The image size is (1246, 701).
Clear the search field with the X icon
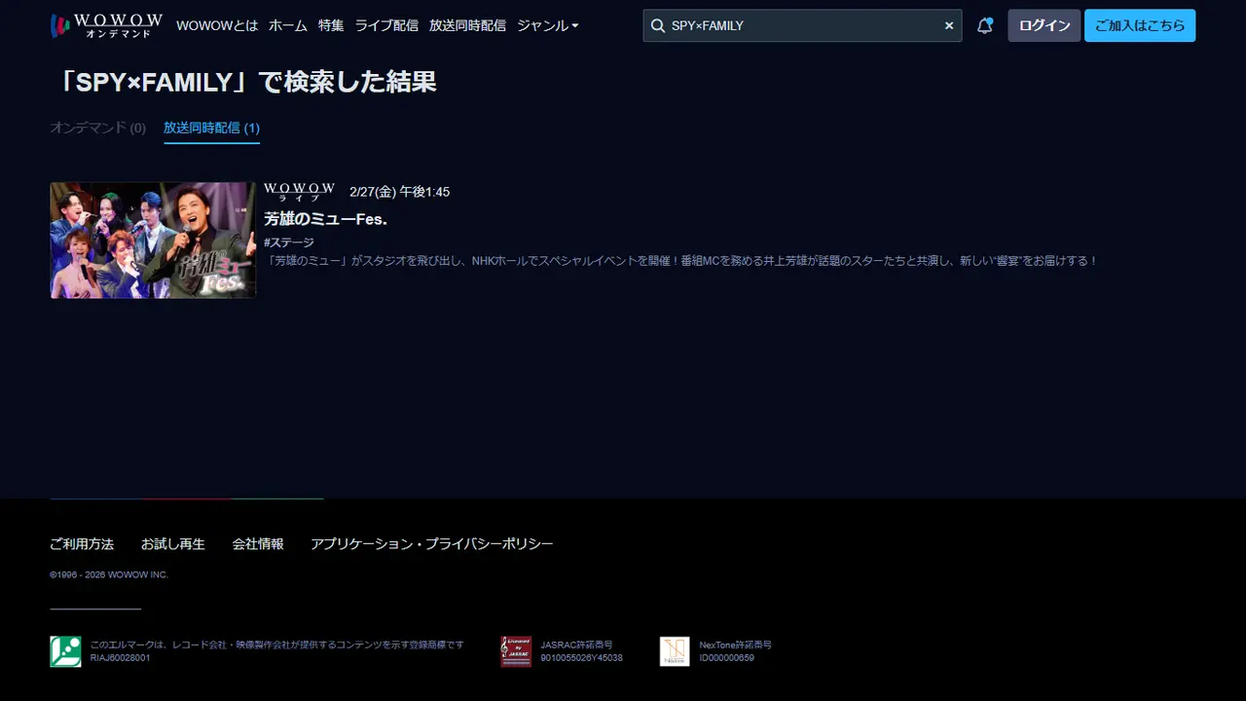click(x=949, y=25)
